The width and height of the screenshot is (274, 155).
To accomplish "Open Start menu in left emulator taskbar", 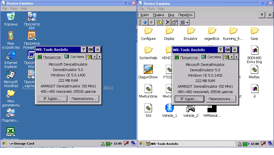I will (4, 143).
